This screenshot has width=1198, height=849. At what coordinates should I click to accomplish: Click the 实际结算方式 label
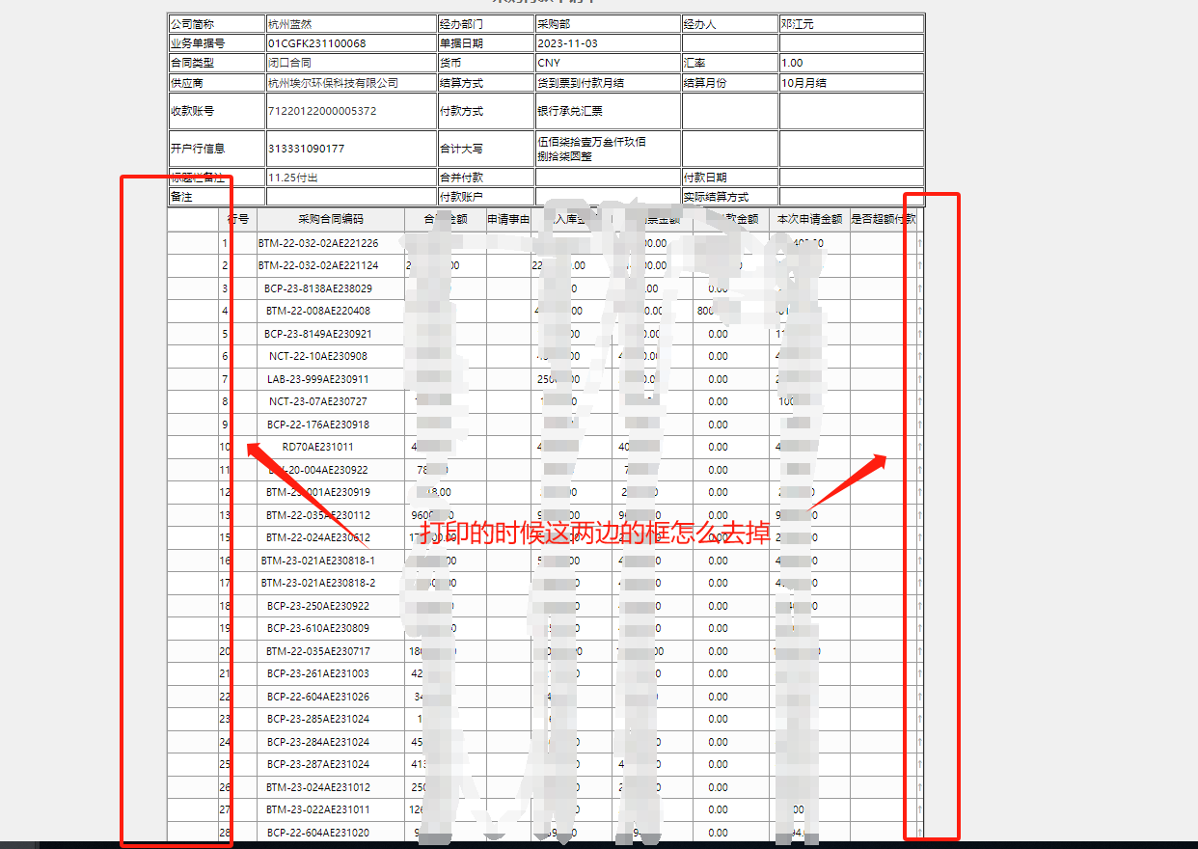(x=717, y=197)
